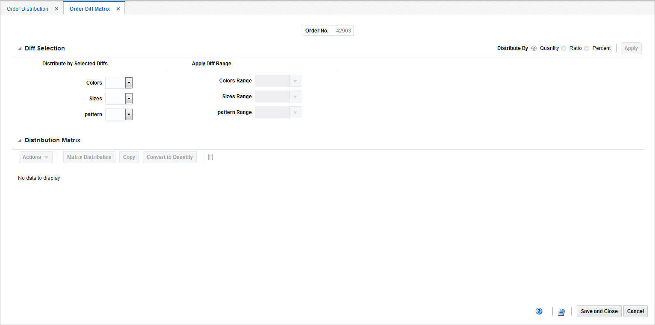655x325 pixels.
Task: Click the help icon at the bottom
Action: click(x=539, y=311)
